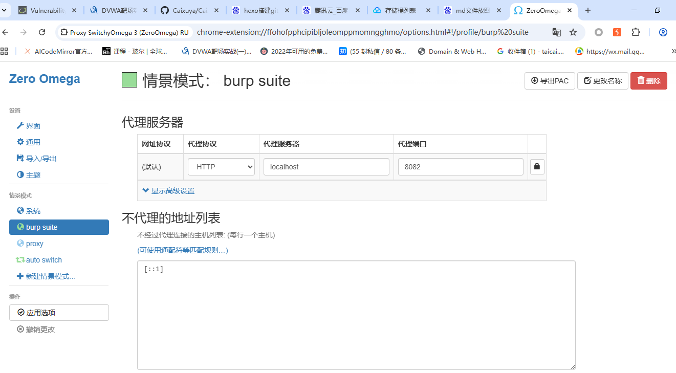
Task: Click the 更改名称 rename button
Action: point(603,81)
